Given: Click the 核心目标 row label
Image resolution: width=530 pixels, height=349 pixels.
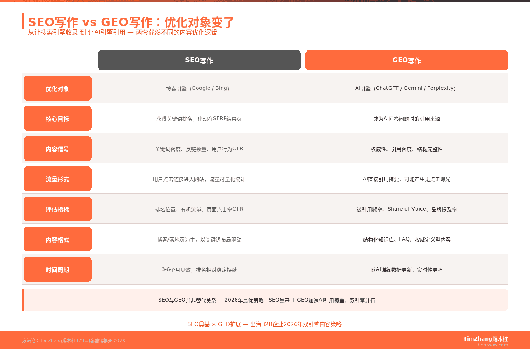Looking at the screenshot, I should tap(57, 118).
